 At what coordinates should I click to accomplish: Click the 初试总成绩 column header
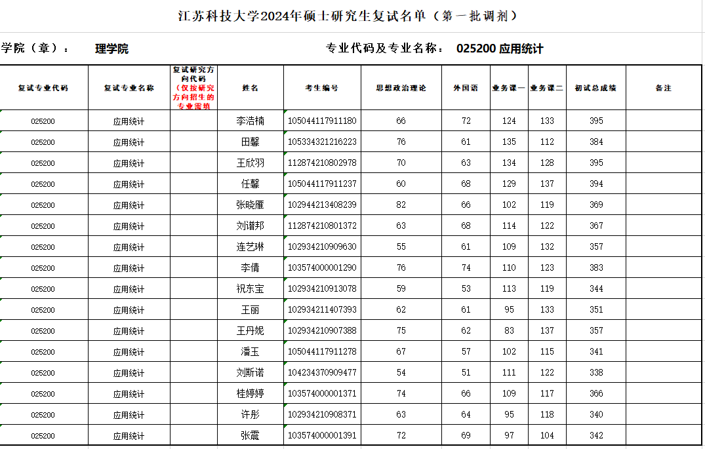pos(595,88)
